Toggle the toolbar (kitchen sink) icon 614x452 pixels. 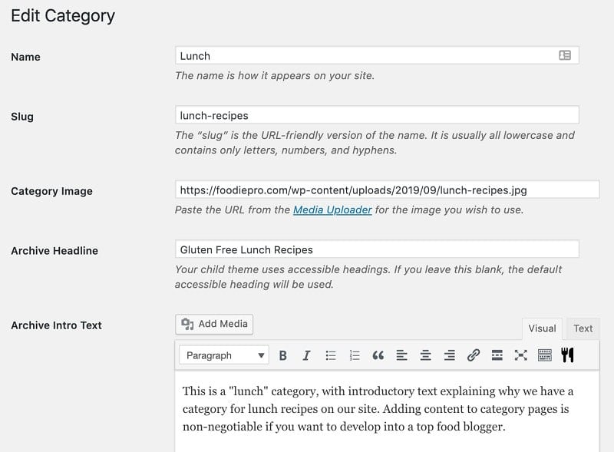pos(545,355)
